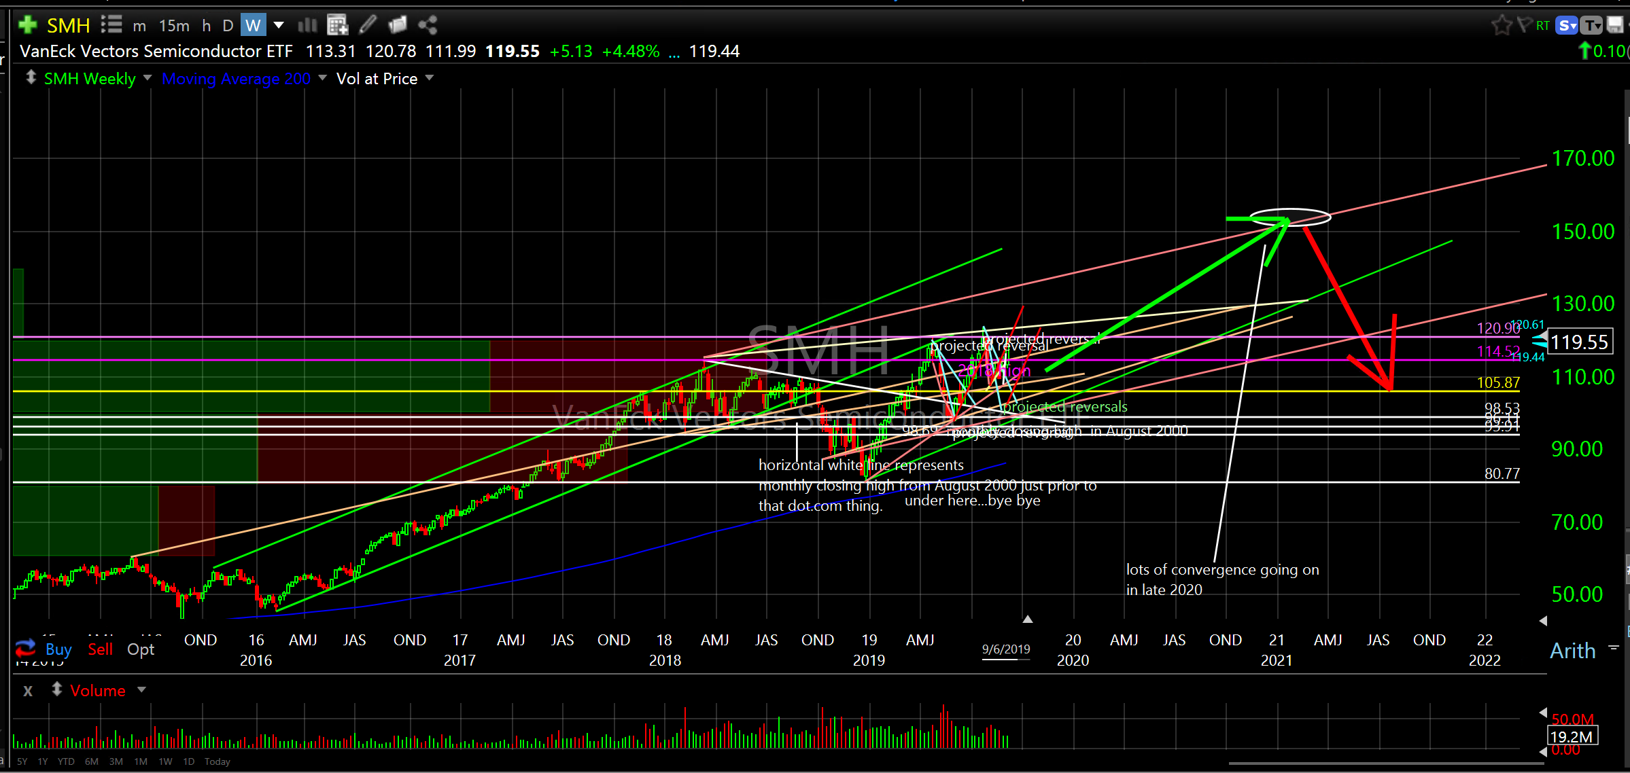Toggle the flag marker icon
Screen dimensions: 1630x773
1524,26
